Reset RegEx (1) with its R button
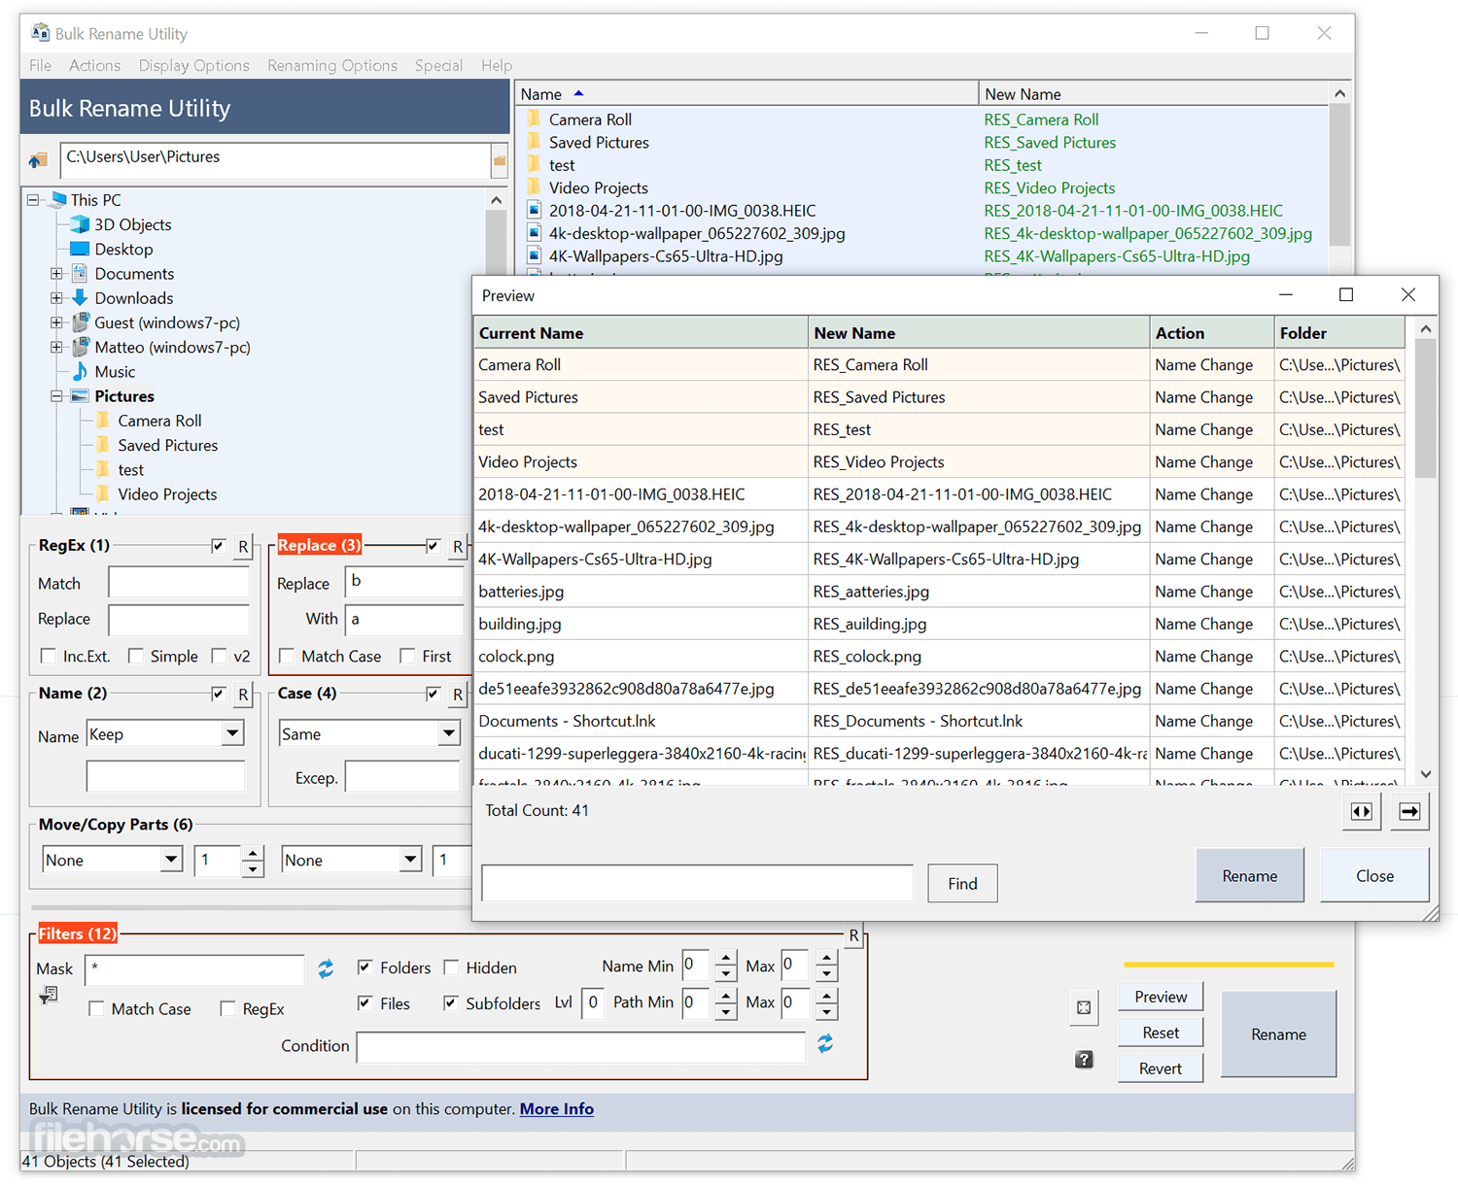 pyautogui.click(x=243, y=547)
